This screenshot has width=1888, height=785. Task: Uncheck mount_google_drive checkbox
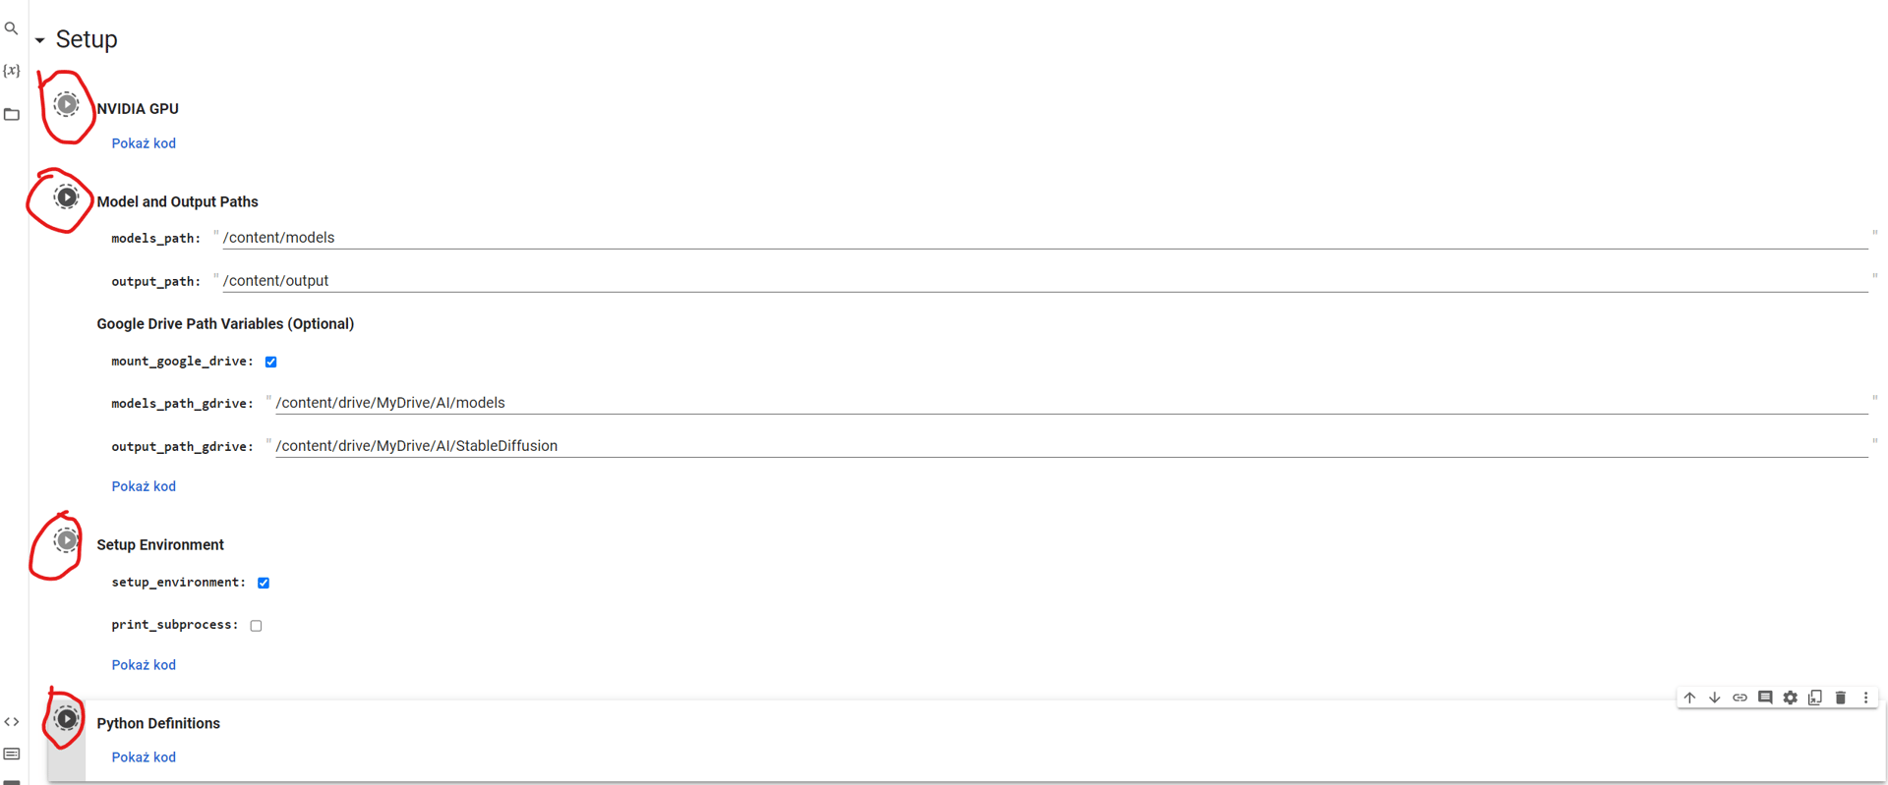(271, 362)
